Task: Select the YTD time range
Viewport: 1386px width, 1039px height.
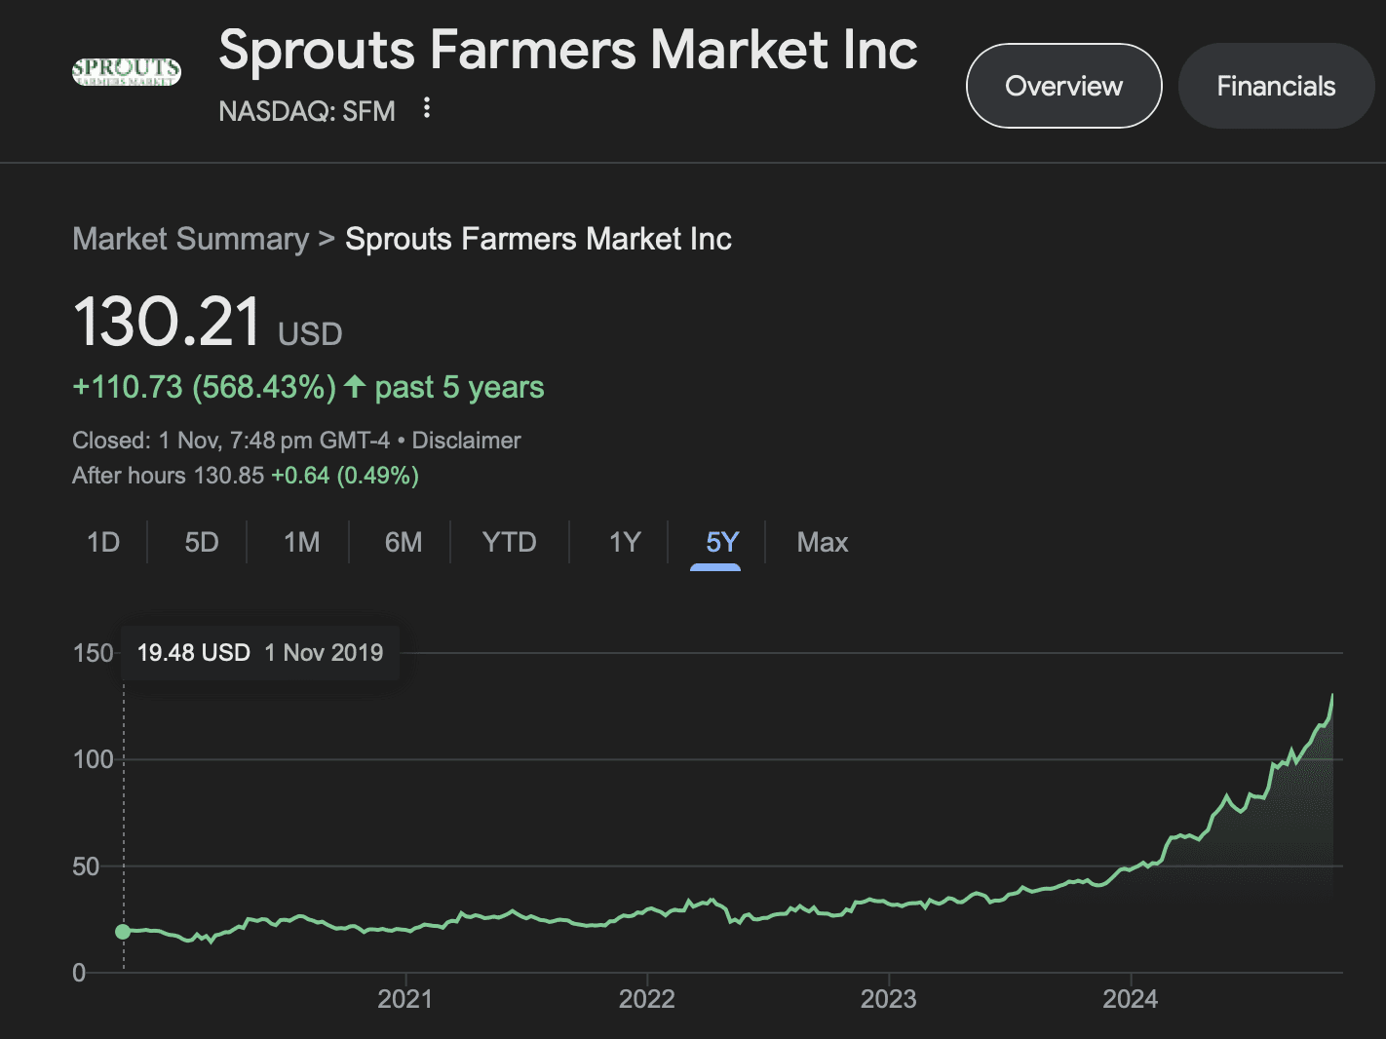Action: 509,542
